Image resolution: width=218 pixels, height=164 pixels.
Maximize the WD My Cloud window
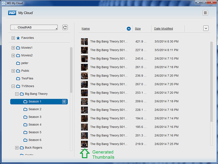pos(204,2)
